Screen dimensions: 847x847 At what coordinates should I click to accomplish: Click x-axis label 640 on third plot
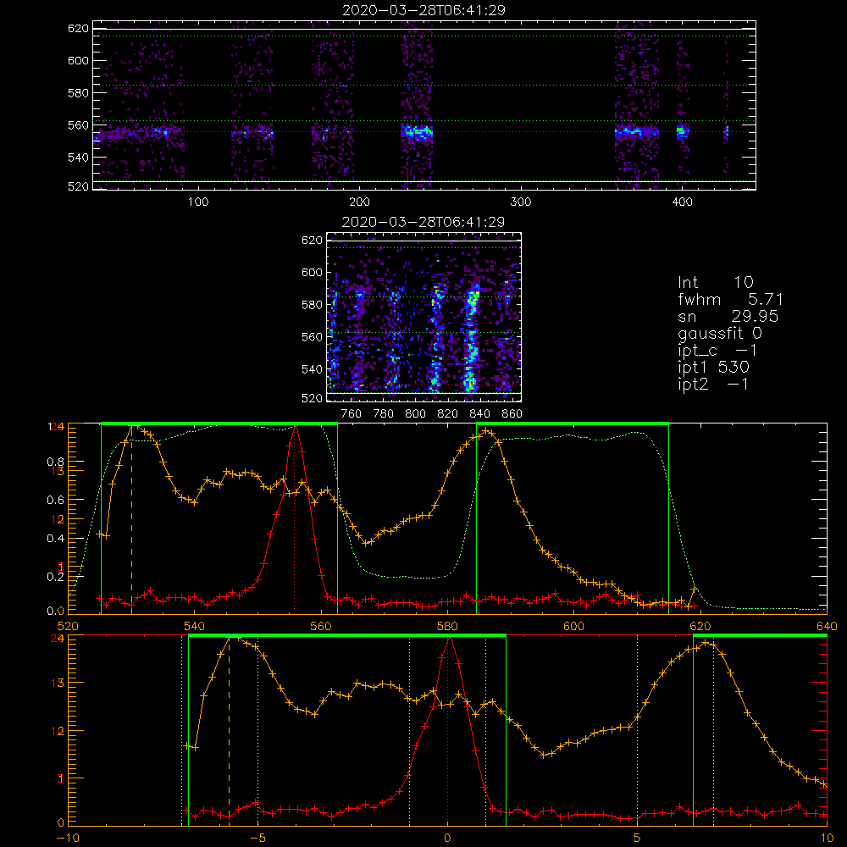pyautogui.click(x=827, y=626)
